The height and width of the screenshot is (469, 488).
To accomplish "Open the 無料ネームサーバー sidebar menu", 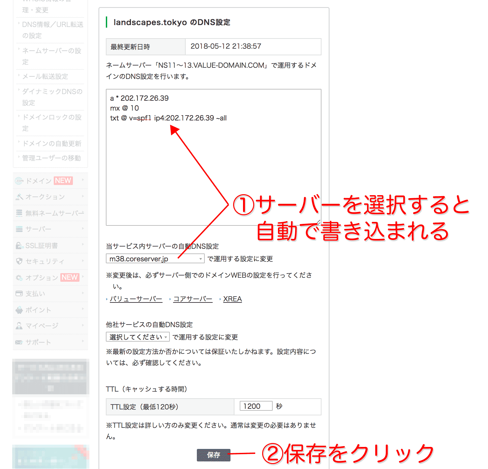I will [50, 213].
